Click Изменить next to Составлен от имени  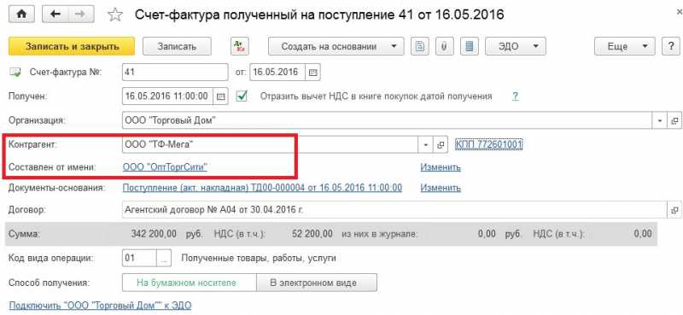441,166
